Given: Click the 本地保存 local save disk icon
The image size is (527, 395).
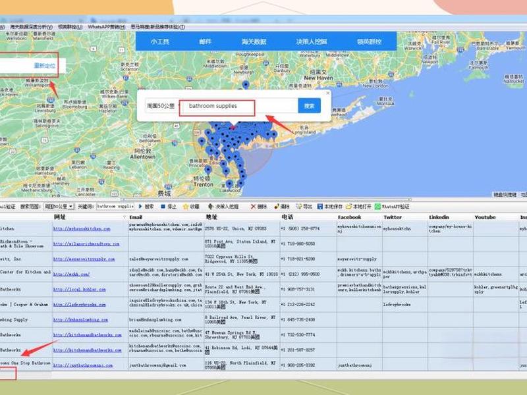Looking at the screenshot, I should coord(320,207).
